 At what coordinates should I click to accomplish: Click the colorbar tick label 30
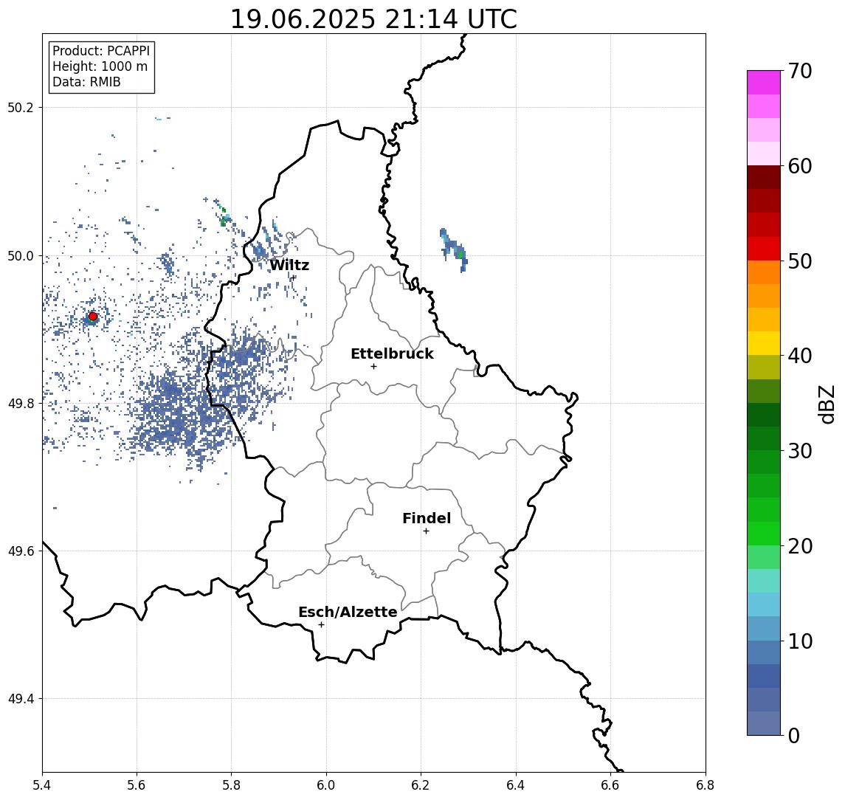[x=800, y=451]
